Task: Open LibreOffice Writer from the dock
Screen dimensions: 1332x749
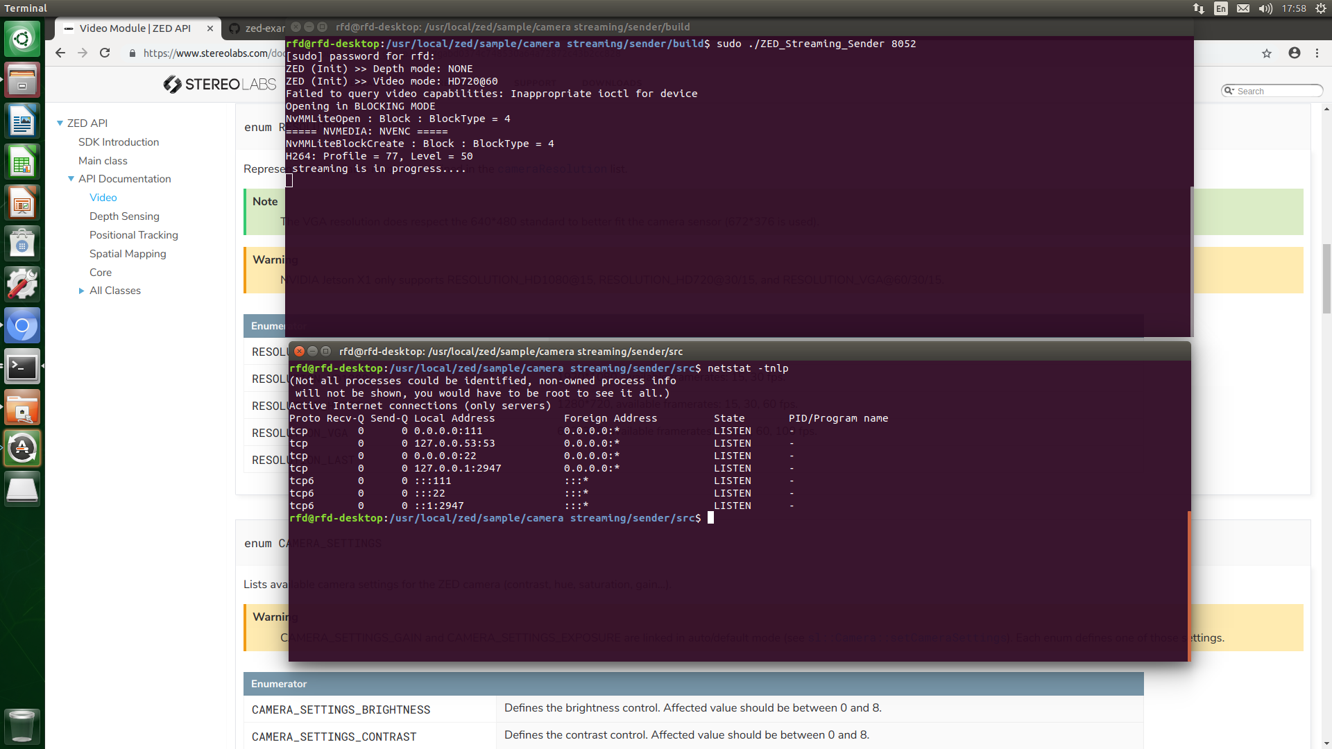Action: 23,121
